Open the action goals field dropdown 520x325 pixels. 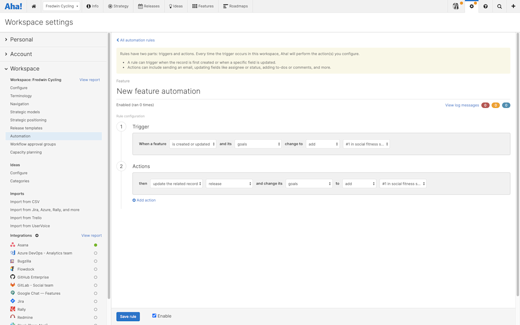pos(309,183)
